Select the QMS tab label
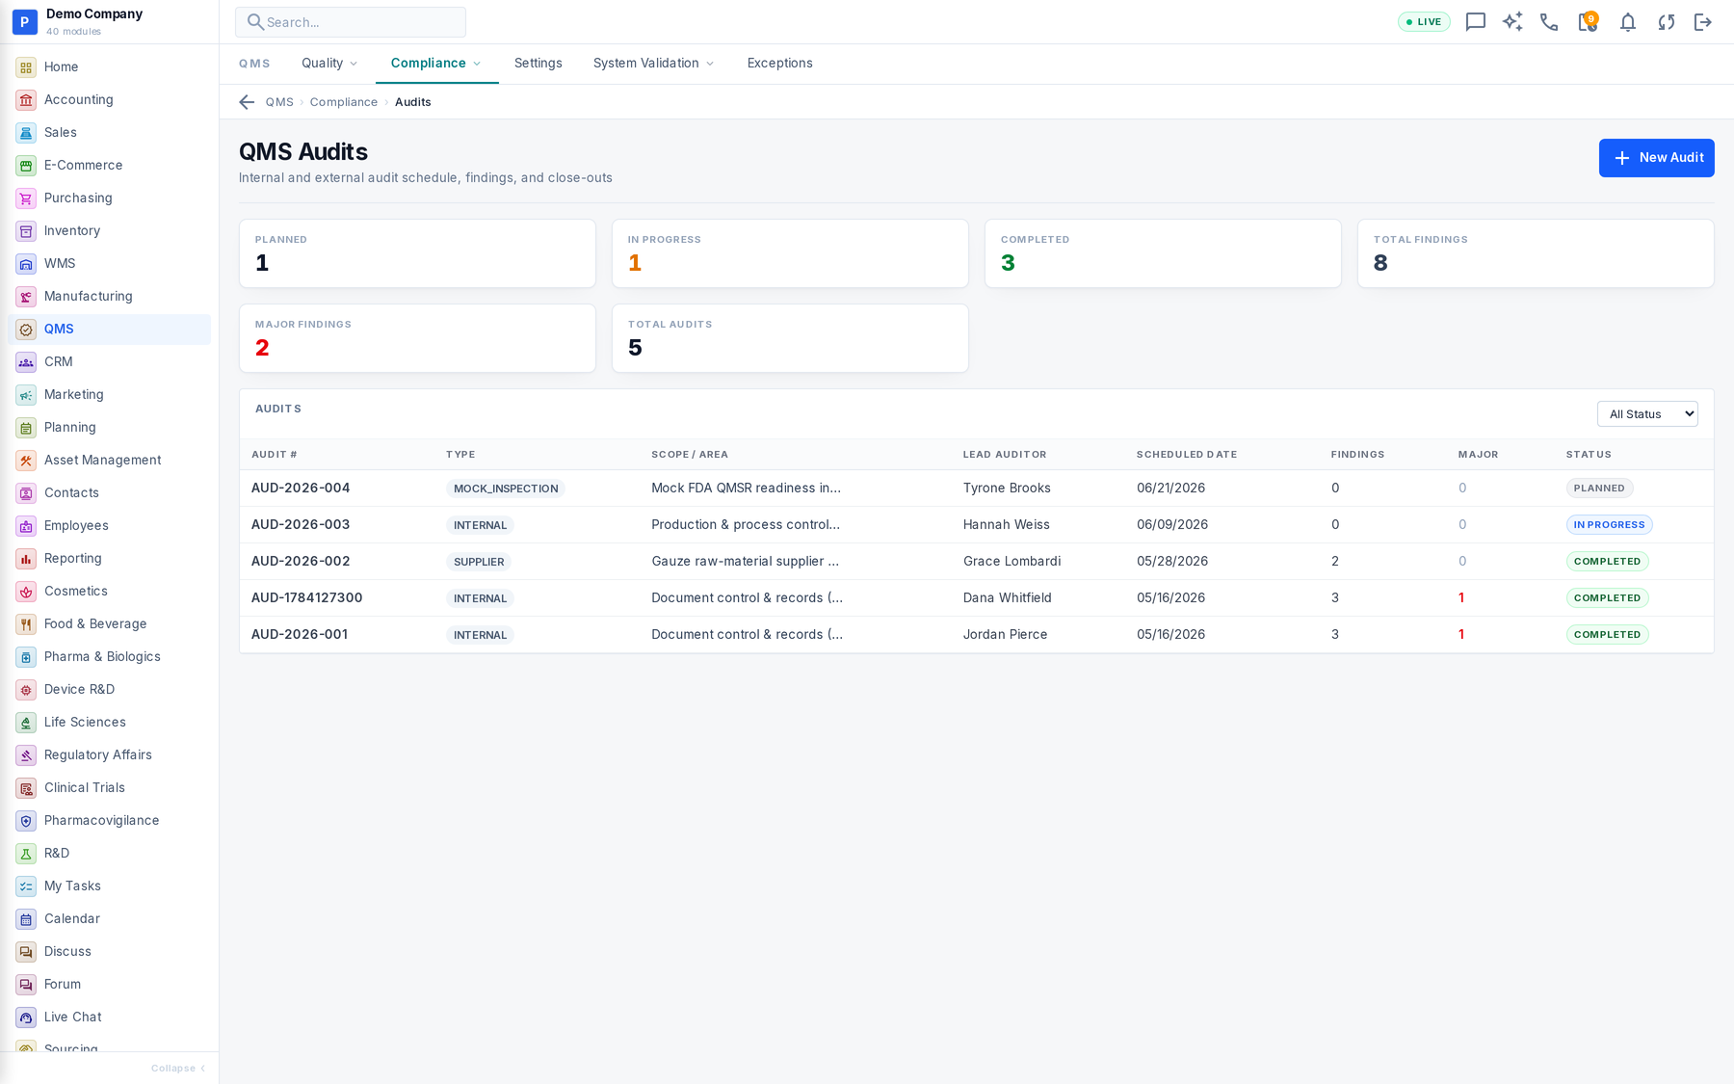The width and height of the screenshot is (1734, 1084). point(254,64)
